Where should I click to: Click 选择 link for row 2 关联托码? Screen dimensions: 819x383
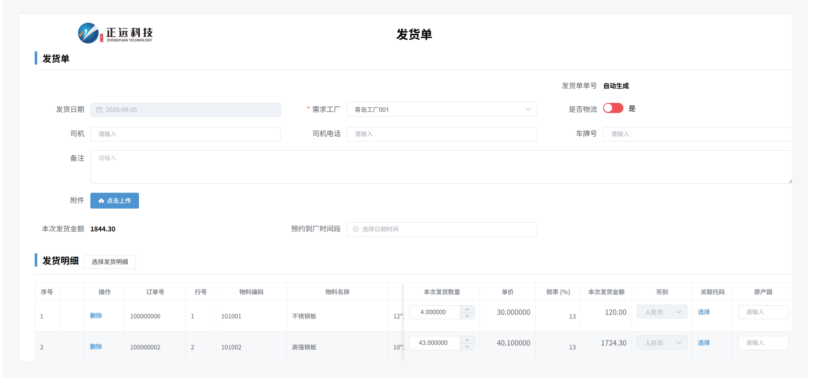(x=704, y=343)
